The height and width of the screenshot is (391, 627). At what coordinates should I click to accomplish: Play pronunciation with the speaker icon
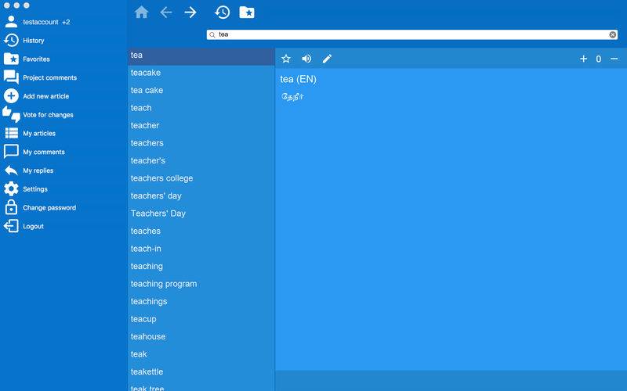[x=306, y=59]
